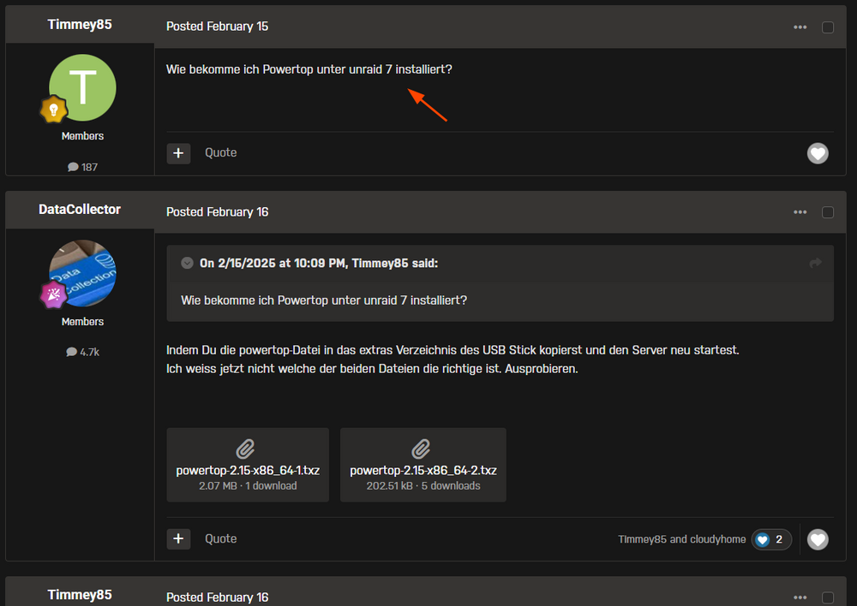Tick the checkbox on DataCollector's post
This screenshot has width=857, height=606.
coord(828,212)
